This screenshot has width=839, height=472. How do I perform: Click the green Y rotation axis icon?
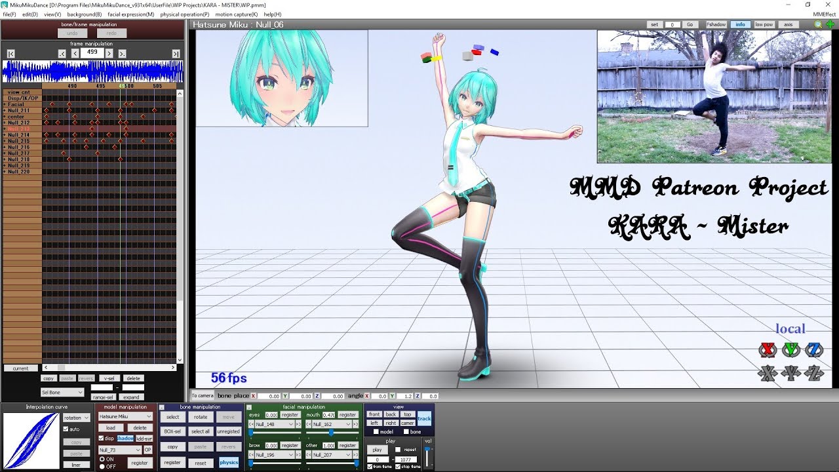click(791, 349)
